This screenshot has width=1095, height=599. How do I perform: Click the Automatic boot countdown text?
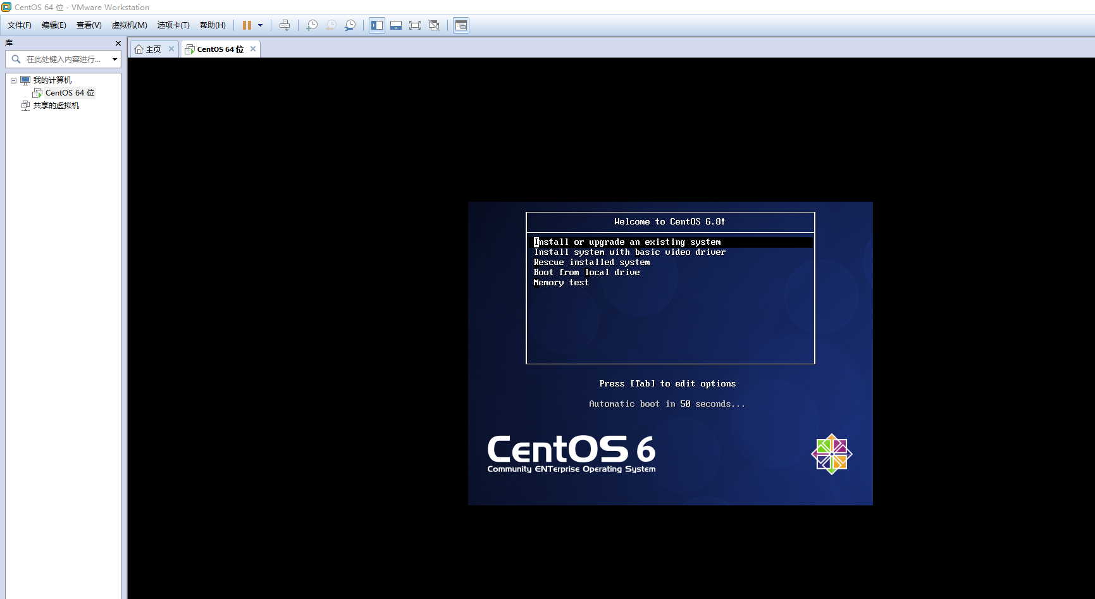[x=667, y=404]
